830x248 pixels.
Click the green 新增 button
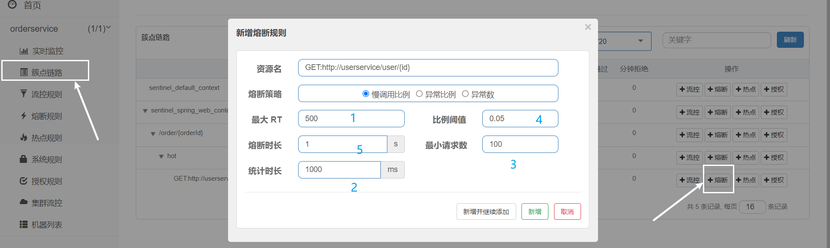(534, 212)
